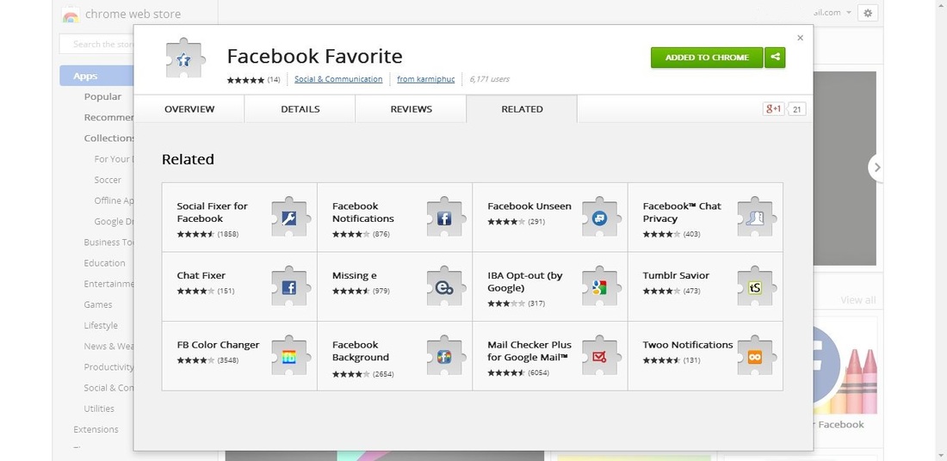This screenshot has height=461, width=947.
Task: Select Apps in the store sidebar
Action: click(x=96, y=76)
